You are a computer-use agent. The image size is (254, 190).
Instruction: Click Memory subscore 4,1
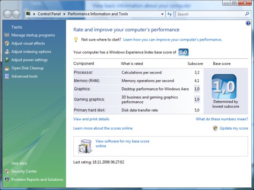click(x=197, y=81)
